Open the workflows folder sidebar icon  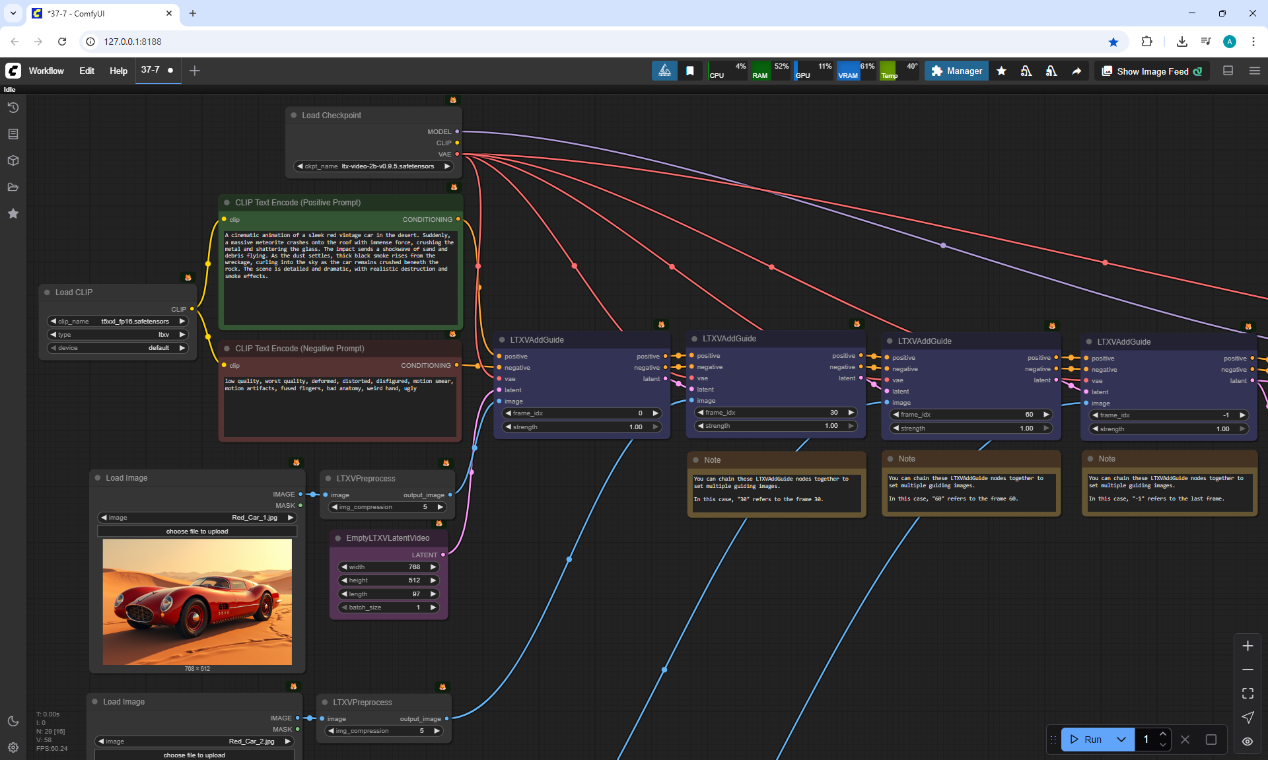[x=13, y=187]
